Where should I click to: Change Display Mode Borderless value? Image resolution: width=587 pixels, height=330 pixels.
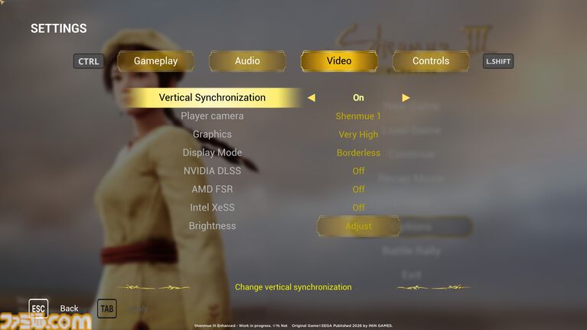click(358, 153)
